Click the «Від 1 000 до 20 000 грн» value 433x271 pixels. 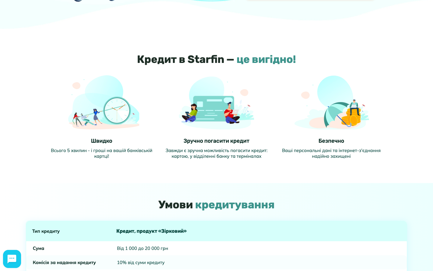143,248
